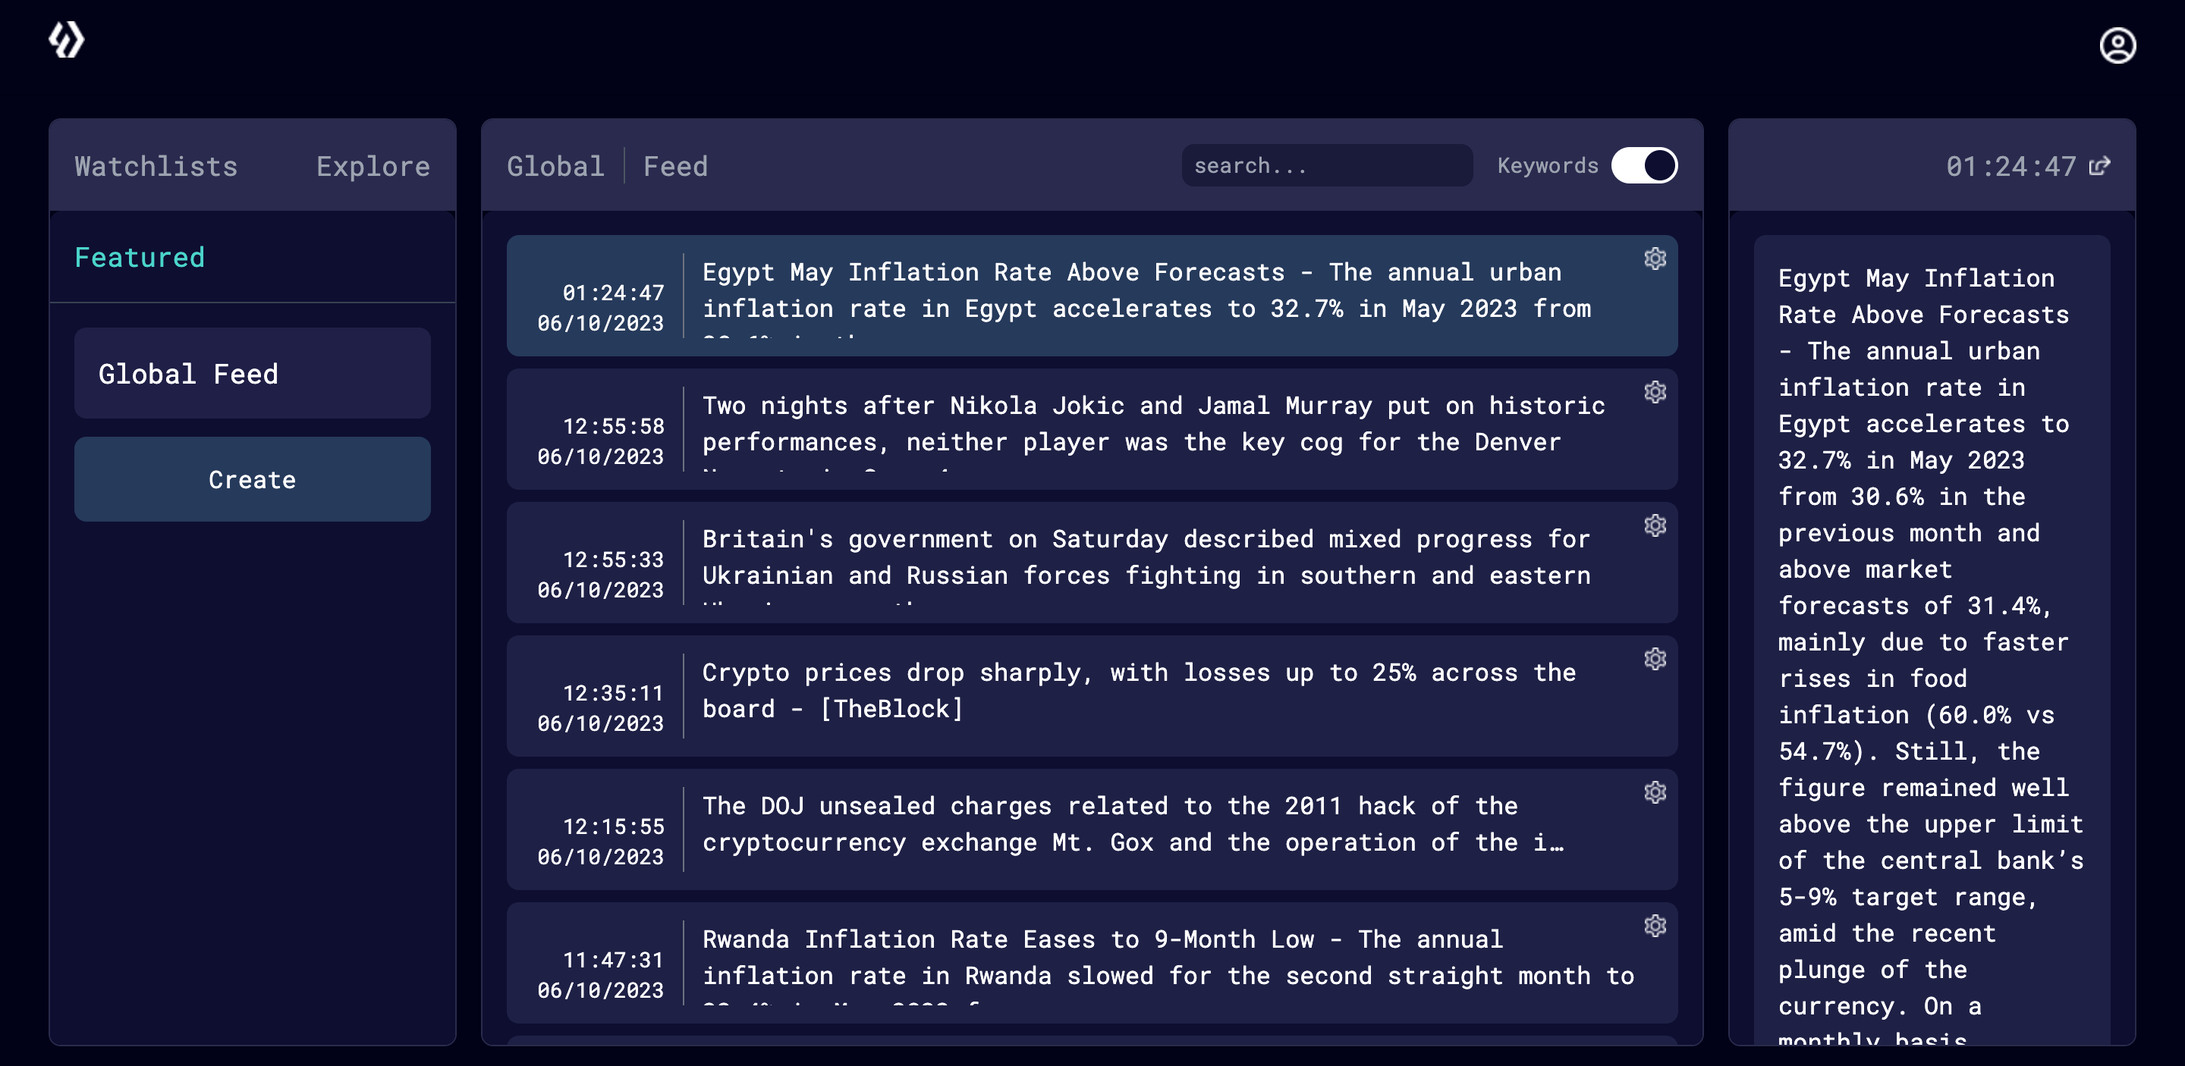2185x1066 pixels.
Task: Click gear icon on Britain's government news item
Action: [1655, 525]
